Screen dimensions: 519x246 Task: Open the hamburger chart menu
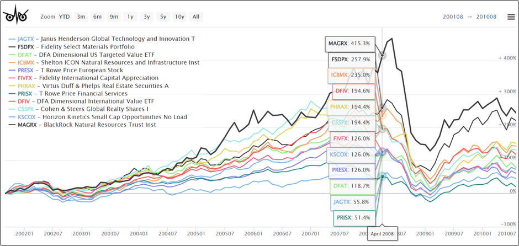pyautogui.click(x=511, y=17)
